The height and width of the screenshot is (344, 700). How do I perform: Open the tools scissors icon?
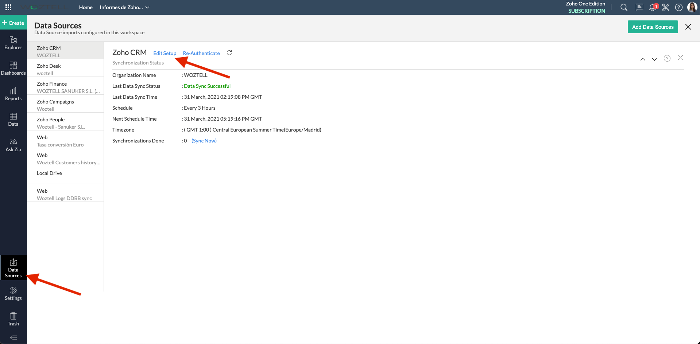click(x=666, y=7)
